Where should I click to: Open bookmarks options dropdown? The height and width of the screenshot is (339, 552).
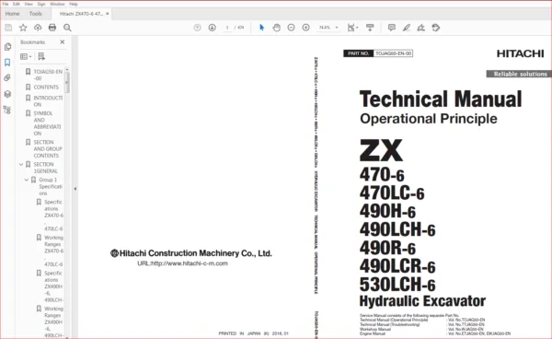[x=26, y=56]
